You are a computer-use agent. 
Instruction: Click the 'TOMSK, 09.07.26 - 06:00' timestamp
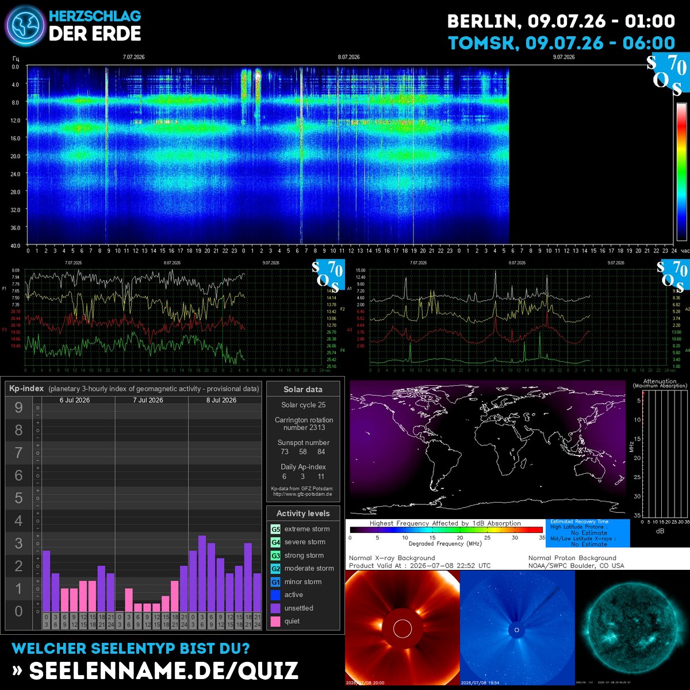[x=562, y=43]
